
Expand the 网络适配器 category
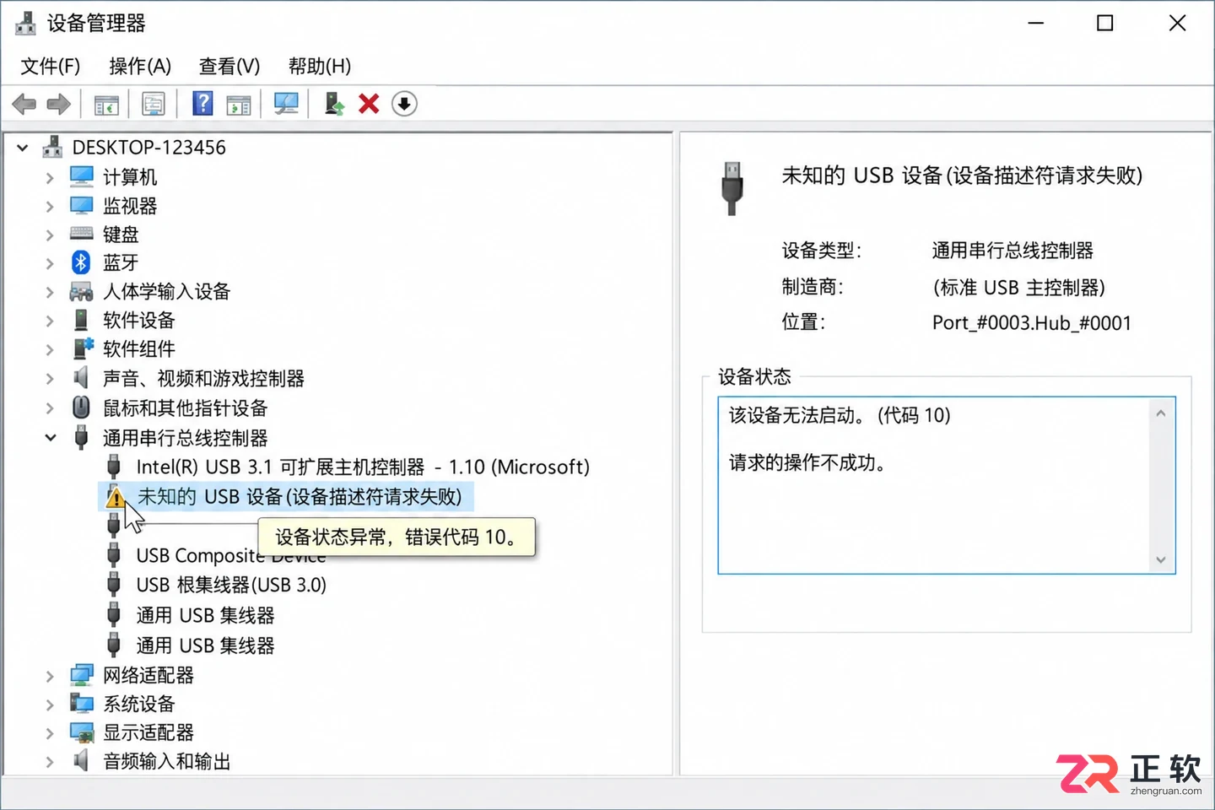[x=50, y=676]
